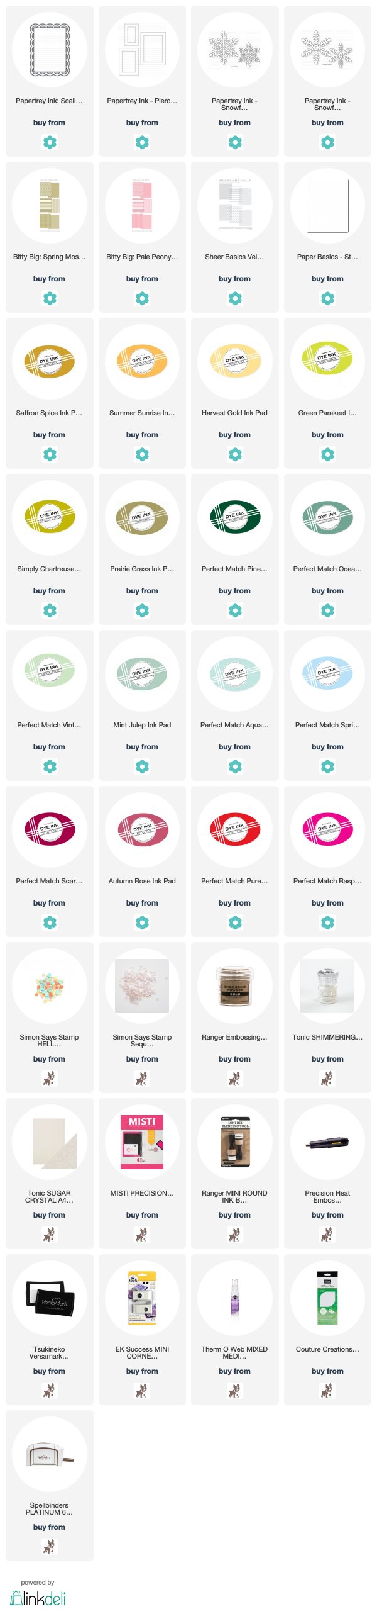Open the linkdeli logo link
Viewport: 377px width, 1621px height.
pos(38,1597)
